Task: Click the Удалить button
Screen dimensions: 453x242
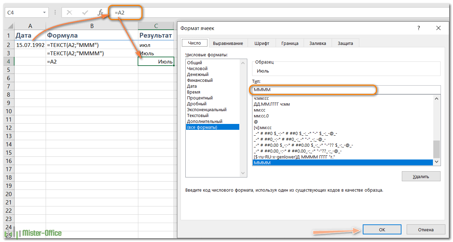Action: (x=421, y=176)
